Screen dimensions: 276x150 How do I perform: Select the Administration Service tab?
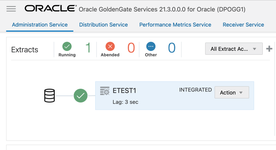point(40,25)
